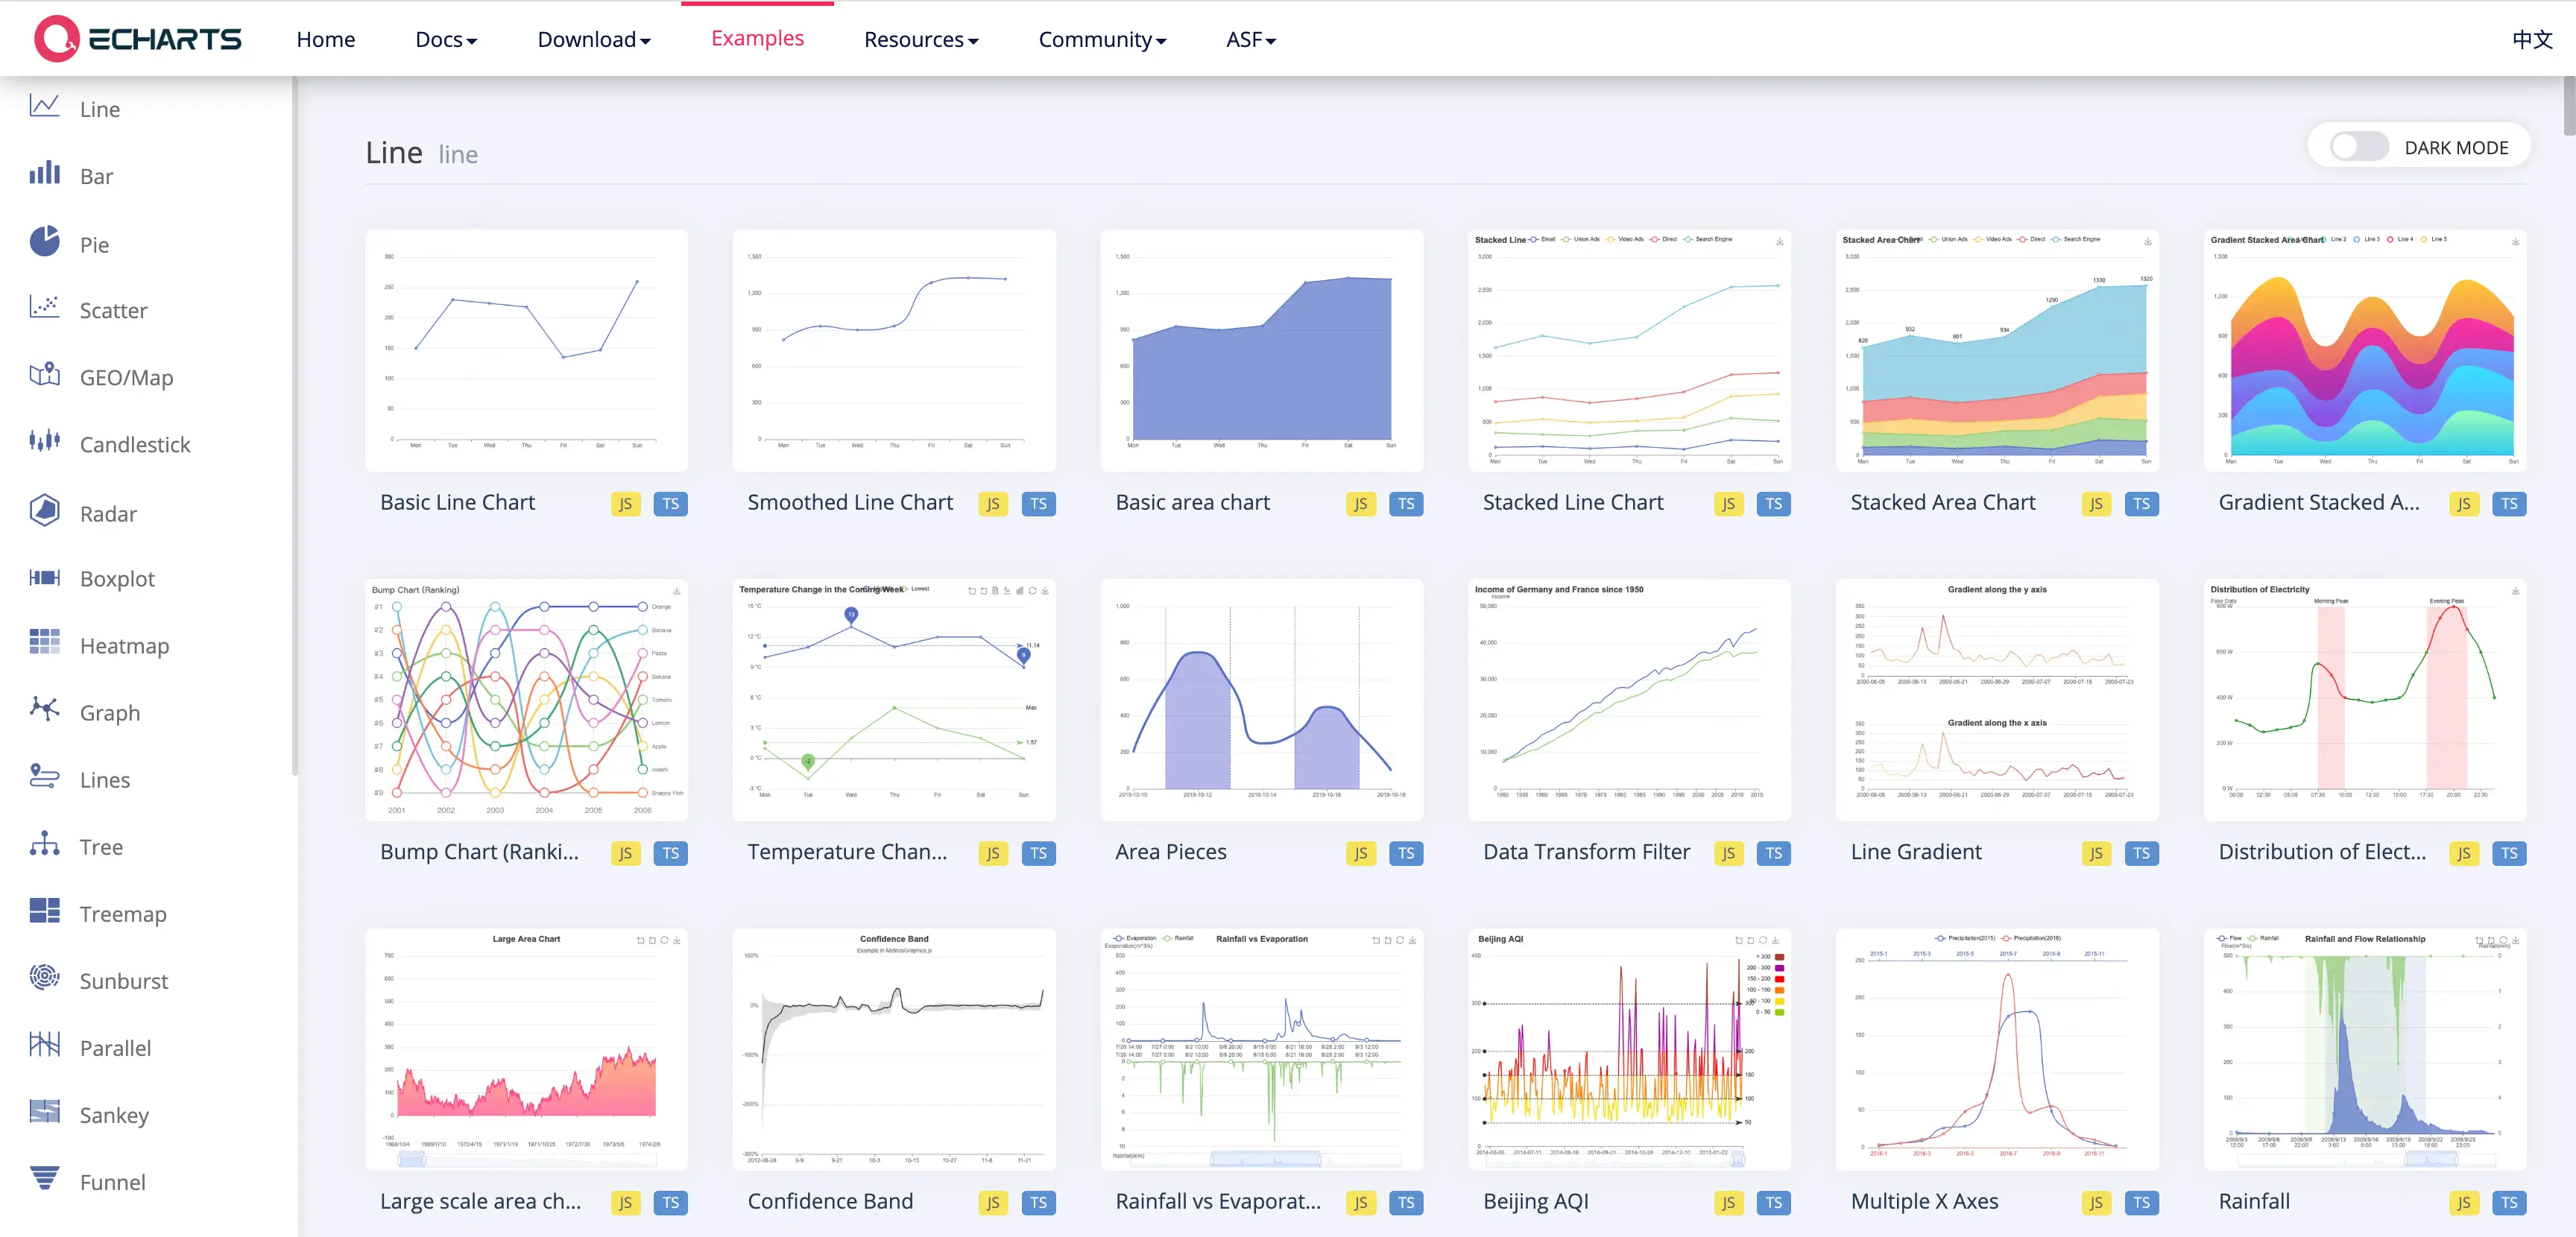The height and width of the screenshot is (1237, 2576).
Task: Click the Tree icon in sidebar
Action: (44, 844)
